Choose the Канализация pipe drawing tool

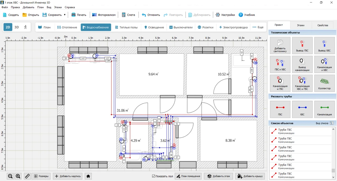click(x=324, y=109)
